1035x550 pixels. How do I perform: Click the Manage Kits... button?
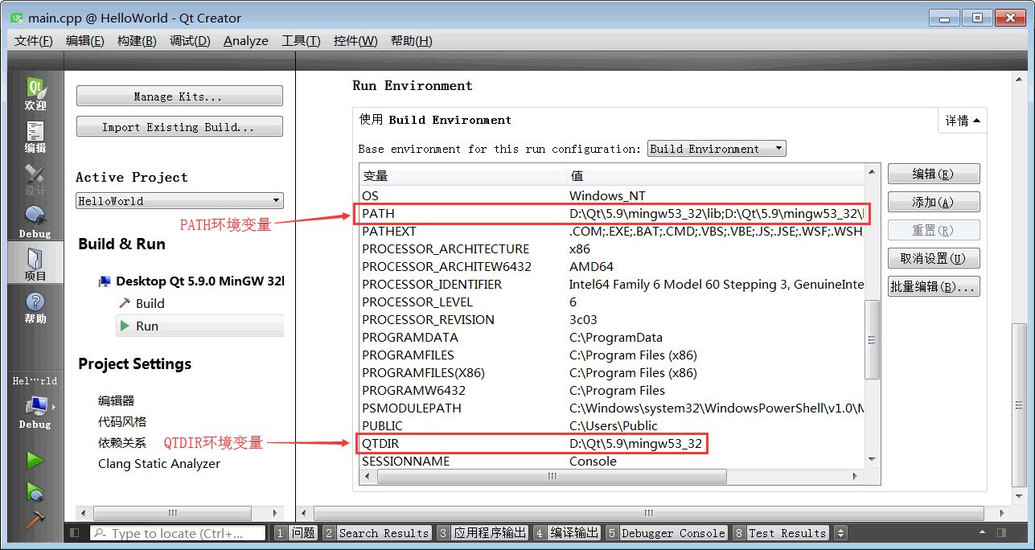tap(179, 96)
